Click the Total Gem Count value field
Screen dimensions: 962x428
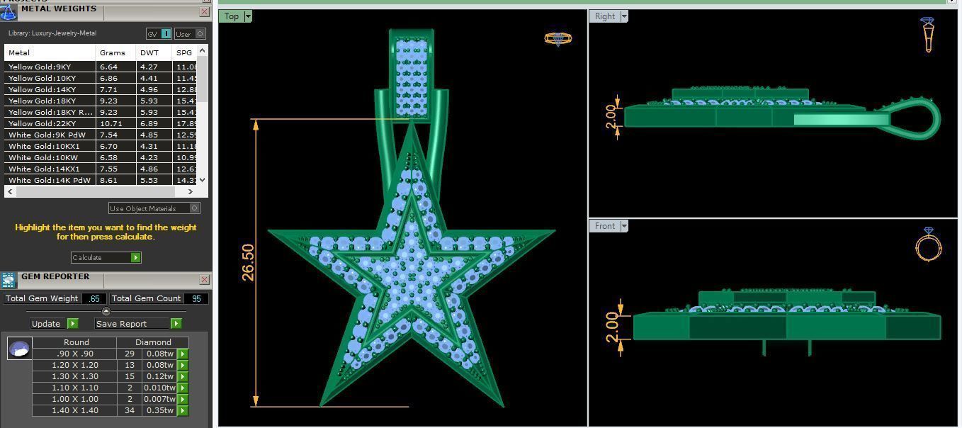(196, 298)
